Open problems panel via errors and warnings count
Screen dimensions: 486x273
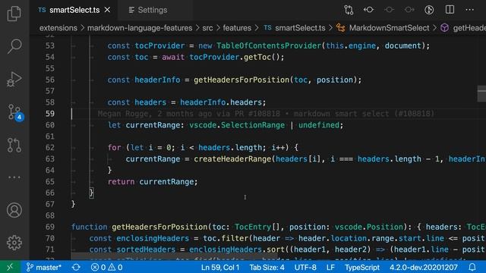pyautogui.click(x=106, y=267)
